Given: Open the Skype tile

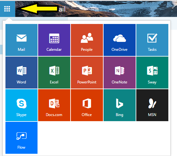Looking at the screenshot, I should (21, 105).
